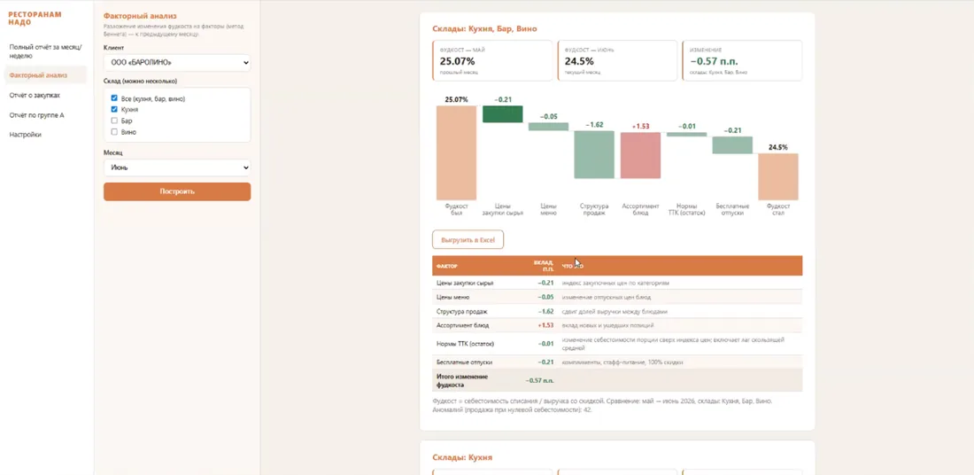Check the Вино warehouse checkbox
The height and width of the screenshot is (475, 974).
114,131
